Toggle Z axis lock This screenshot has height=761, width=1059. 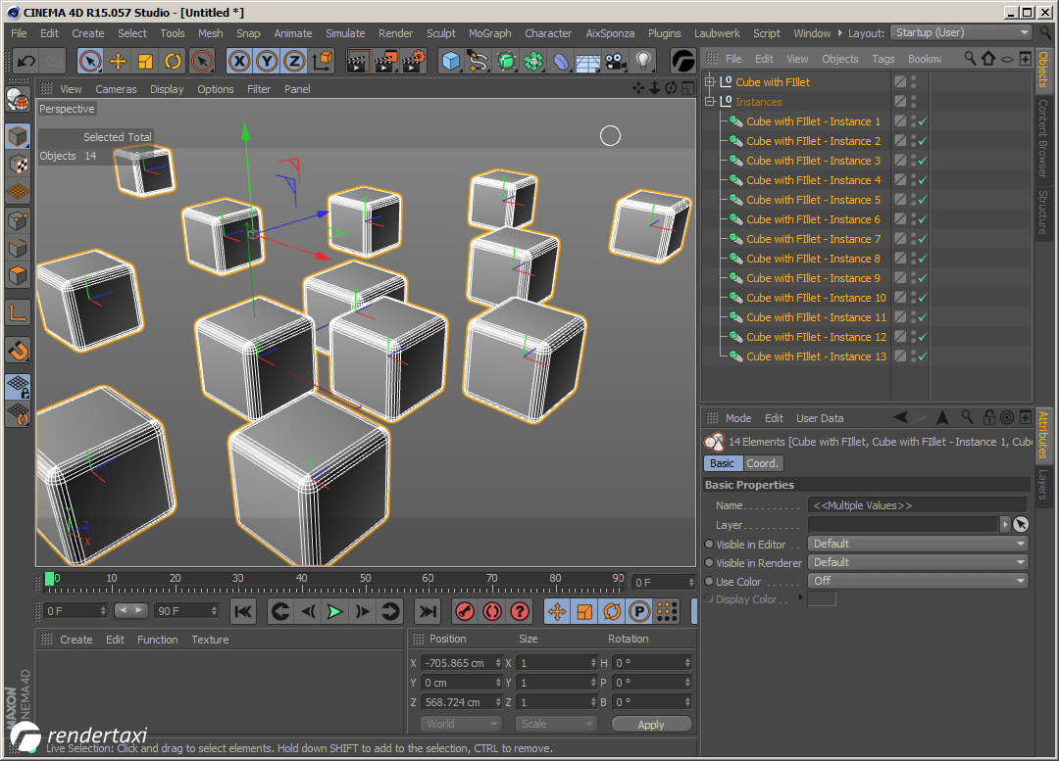coord(294,62)
